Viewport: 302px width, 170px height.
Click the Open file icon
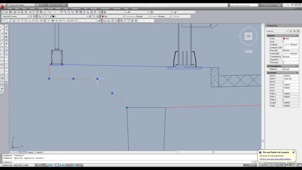[x=7, y=12]
